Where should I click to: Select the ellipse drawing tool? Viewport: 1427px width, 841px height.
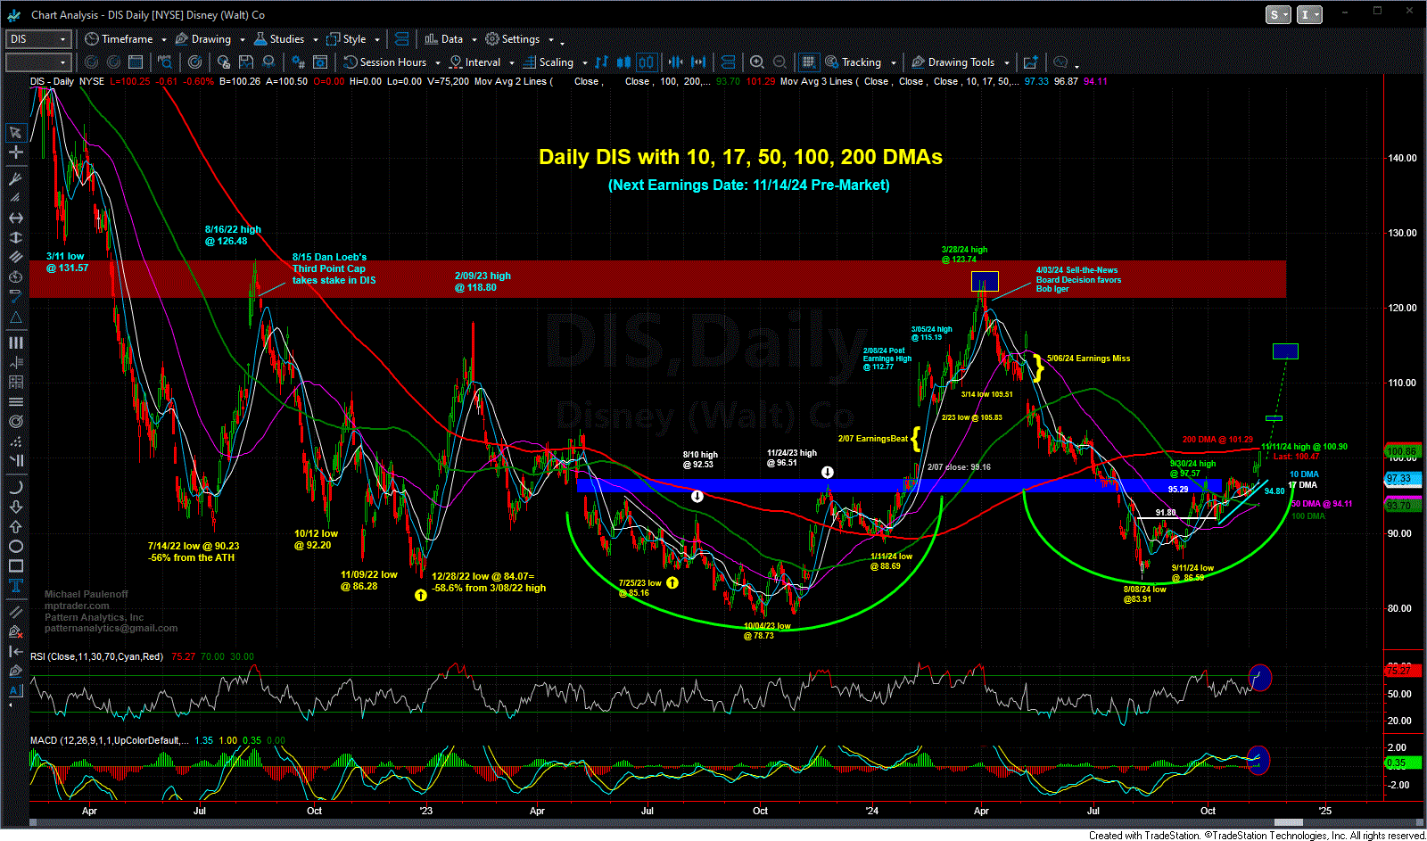pyautogui.click(x=15, y=546)
